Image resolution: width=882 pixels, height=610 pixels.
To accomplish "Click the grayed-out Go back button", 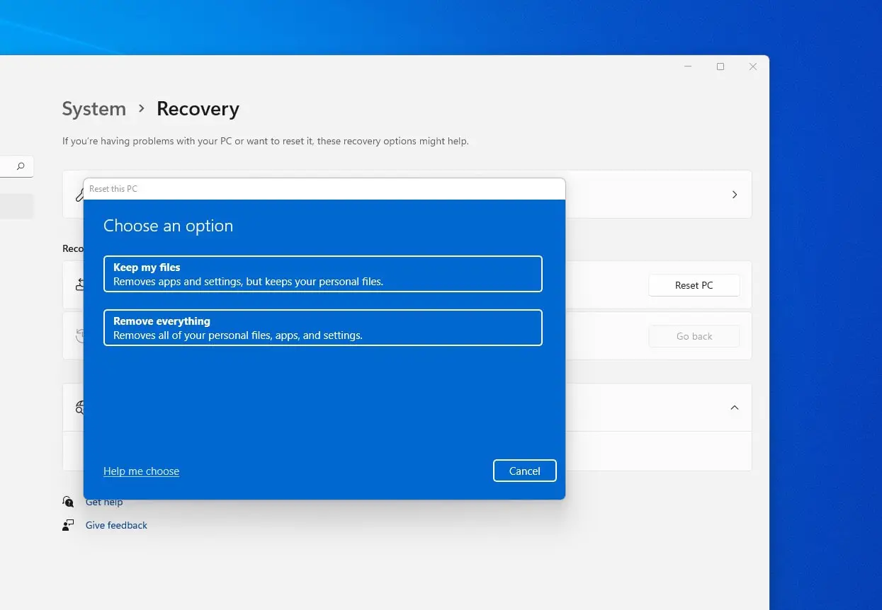I will pyautogui.click(x=694, y=336).
